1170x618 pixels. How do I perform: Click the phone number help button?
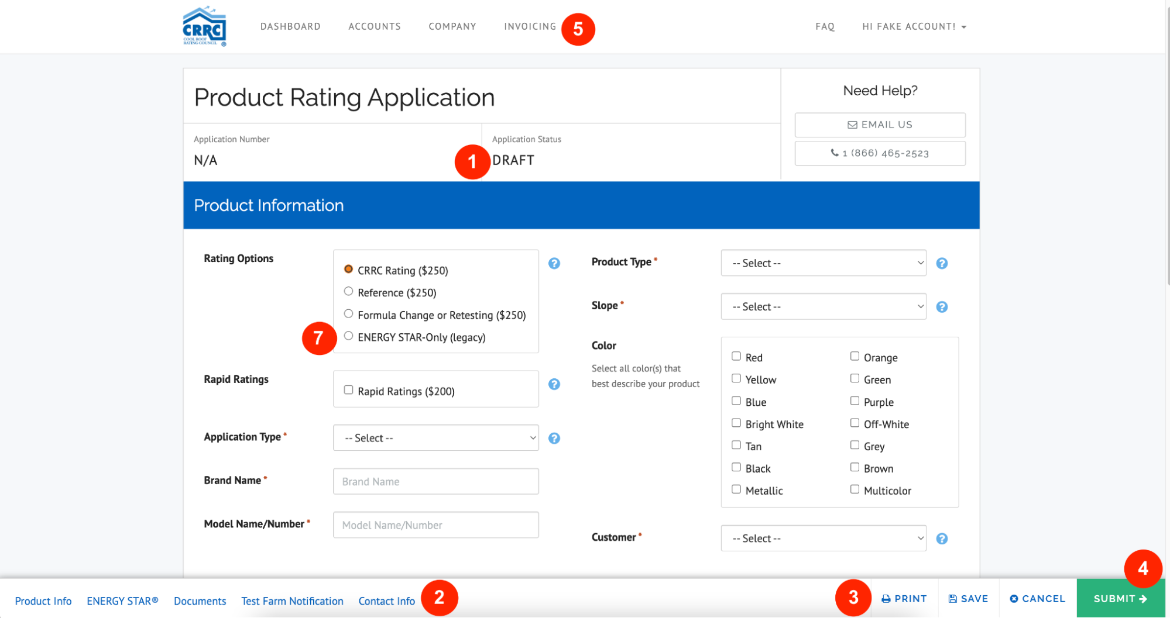[x=880, y=153]
